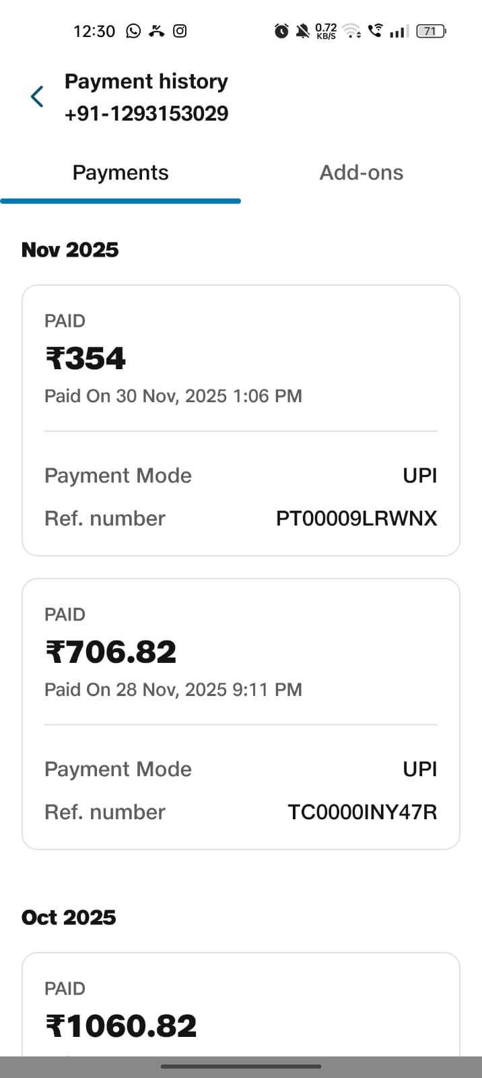Tap the muted bell status icon

coord(303,31)
